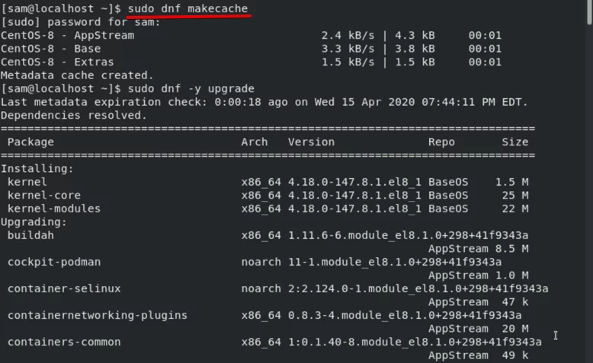Image resolution: width=593 pixels, height=363 pixels.
Task: Click the 'kernel-modules' package name
Action: (x=53, y=209)
